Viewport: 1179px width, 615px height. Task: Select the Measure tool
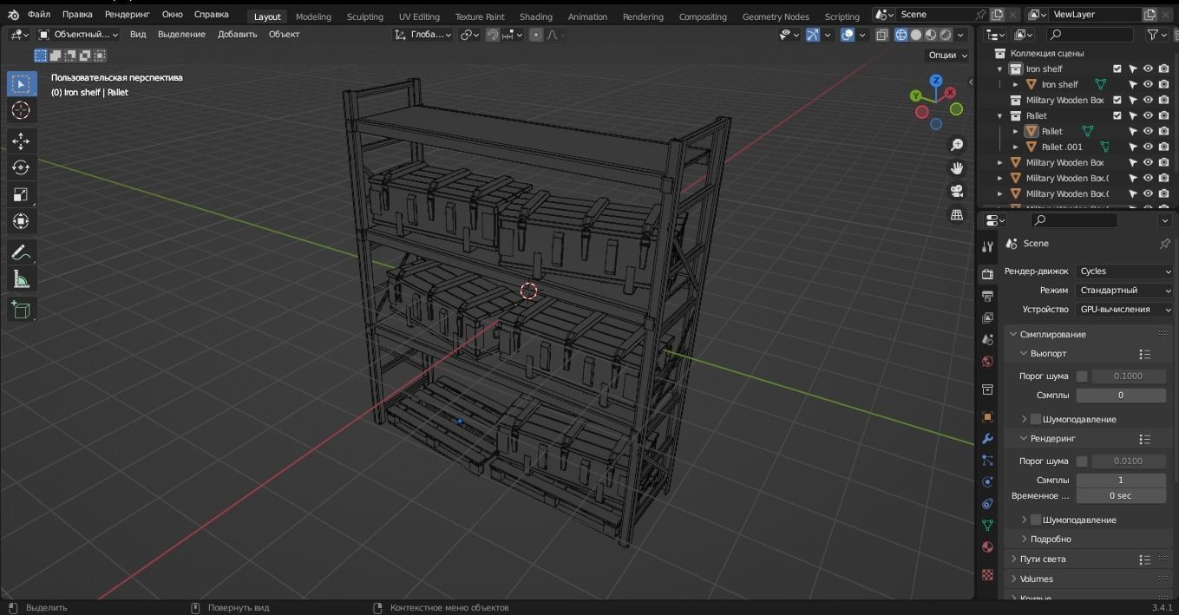21,279
